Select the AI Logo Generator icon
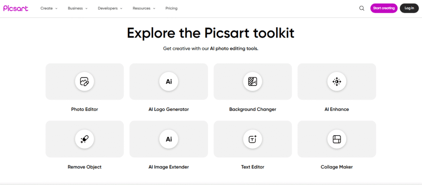Screen dimensions: 422x185 (169, 82)
